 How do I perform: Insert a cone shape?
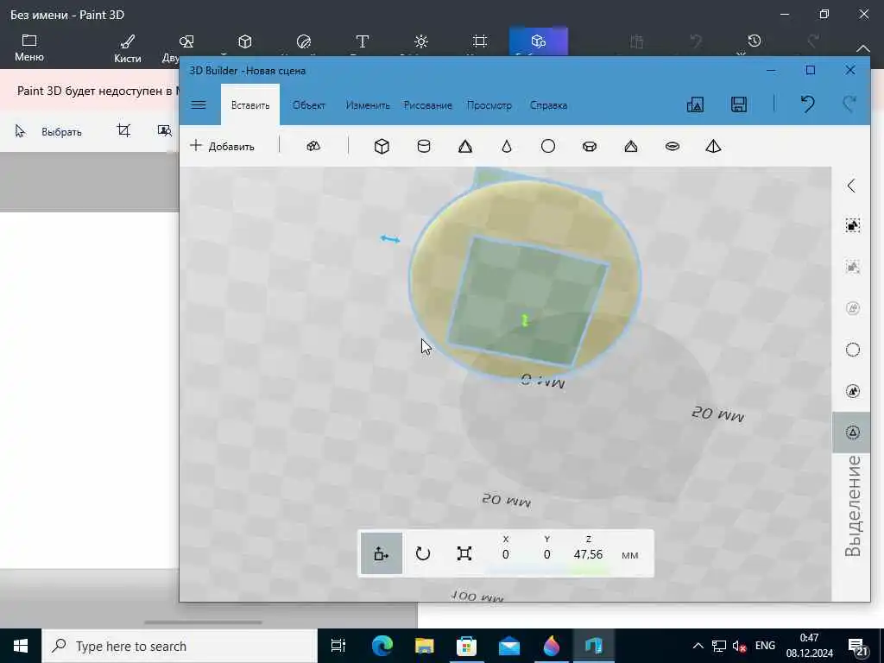pyautogui.click(x=507, y=147)
